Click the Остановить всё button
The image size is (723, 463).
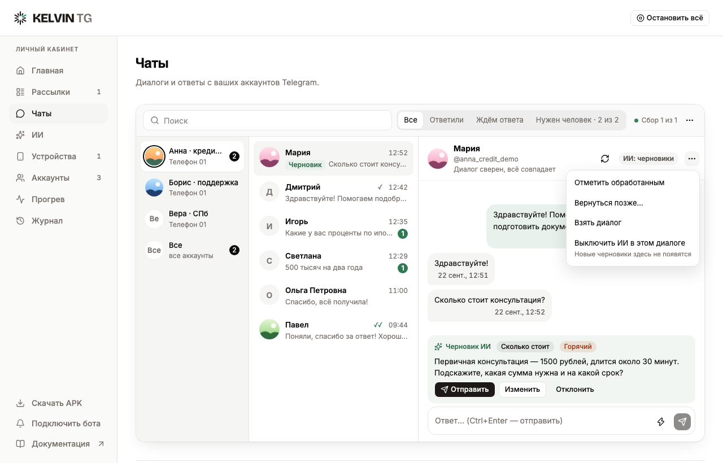point(670,18)
